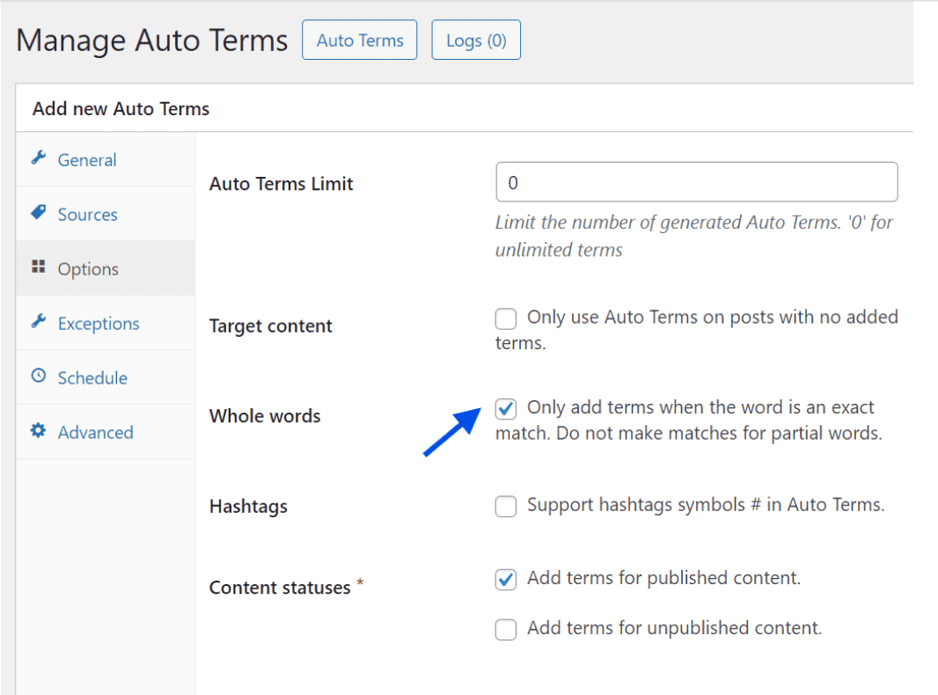Select the Options tab
938x695 pixels.
[x=106, y=268]
